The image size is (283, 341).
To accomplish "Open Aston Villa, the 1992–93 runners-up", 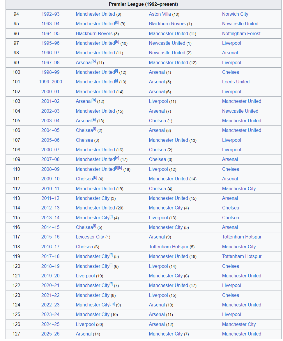I will pyautogui.click(x=160, y=14).
